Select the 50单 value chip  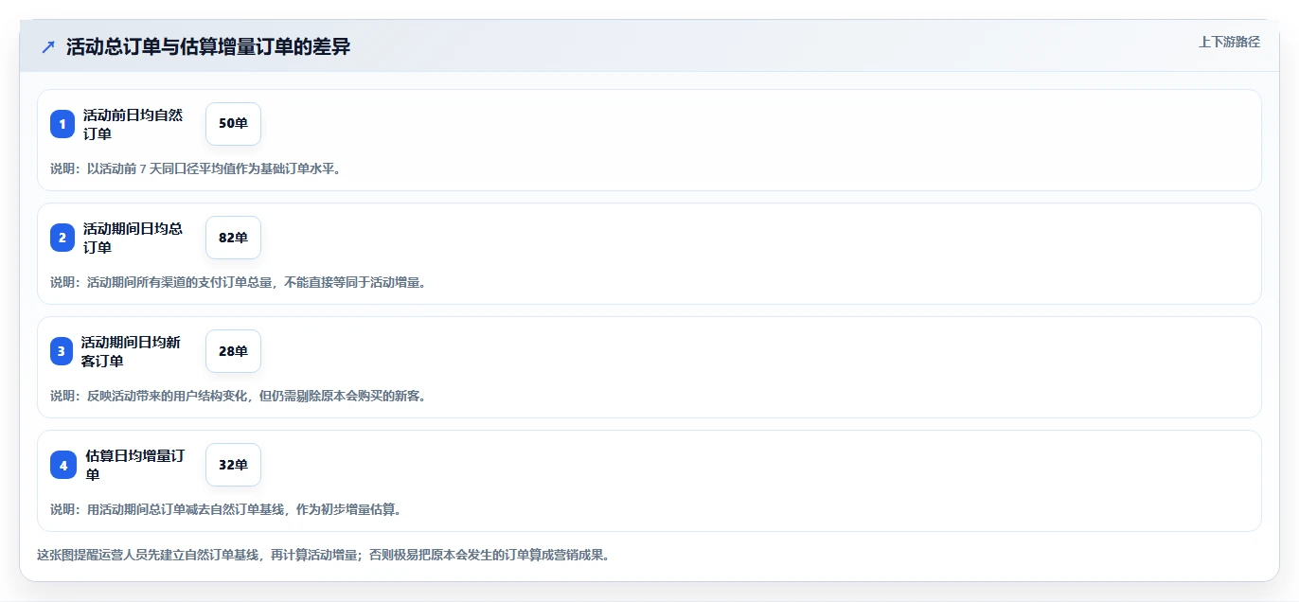233,124
